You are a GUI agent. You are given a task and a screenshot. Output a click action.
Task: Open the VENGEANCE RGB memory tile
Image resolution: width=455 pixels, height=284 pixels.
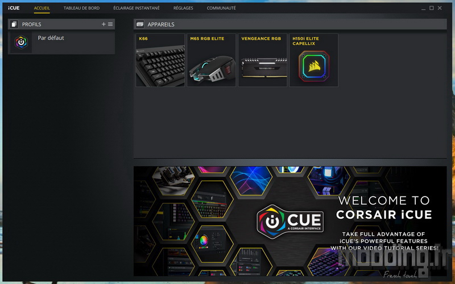click(263, 60)
